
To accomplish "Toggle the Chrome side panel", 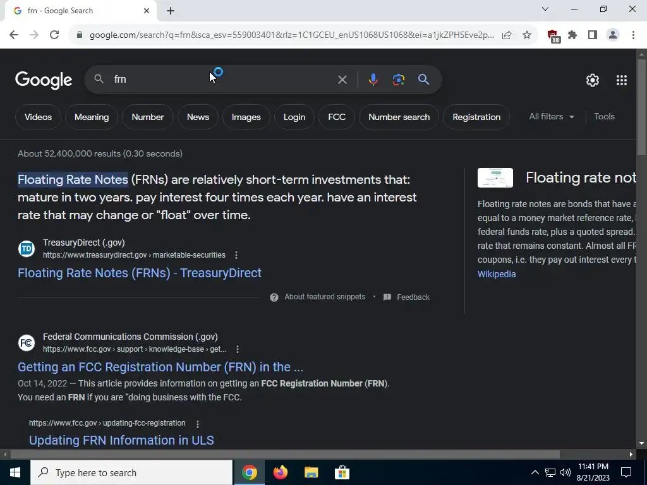I will pos(593,35).
